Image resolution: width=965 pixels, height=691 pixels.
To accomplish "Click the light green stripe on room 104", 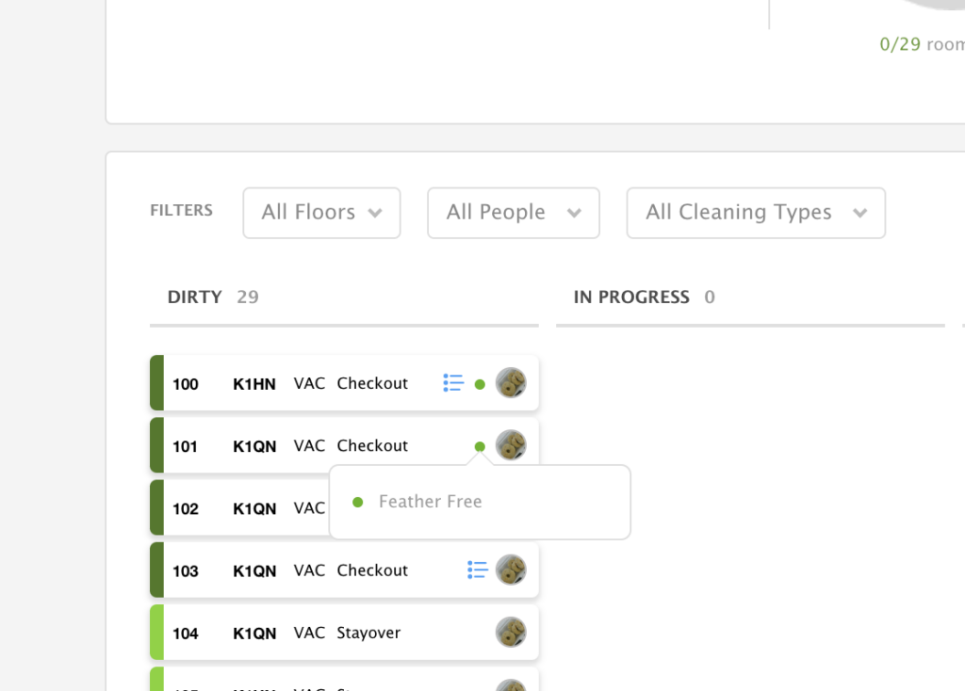I will (157, 632).
